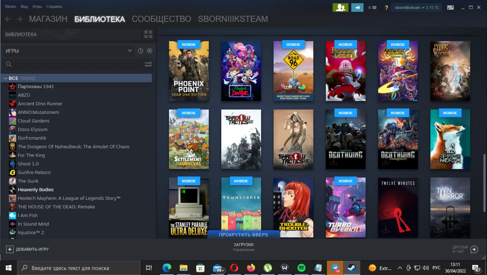Toggle sort by recent activity clock icon
This screenshot has height=275, width=487.
coord(140,51)
